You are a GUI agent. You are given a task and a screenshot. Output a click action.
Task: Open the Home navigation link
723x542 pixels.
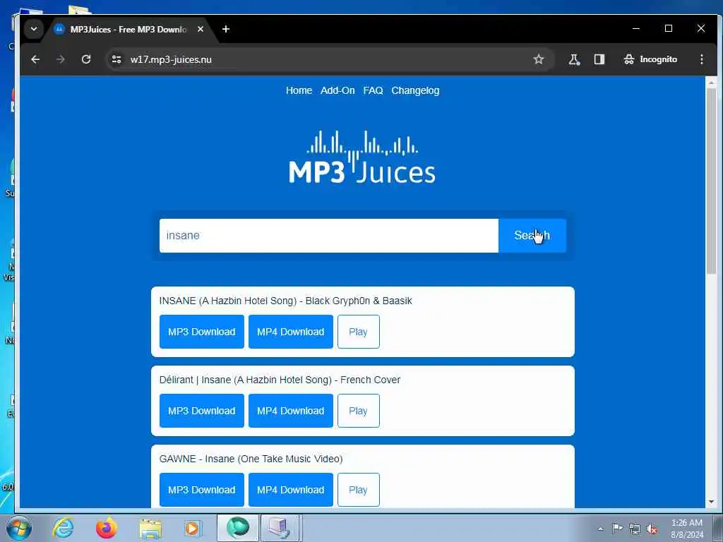click(x=299, y=90)
